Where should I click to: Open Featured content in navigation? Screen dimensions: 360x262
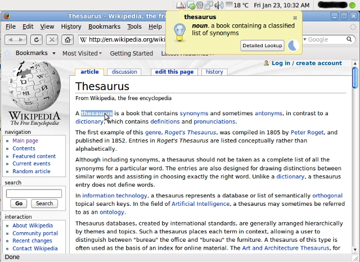34,156
